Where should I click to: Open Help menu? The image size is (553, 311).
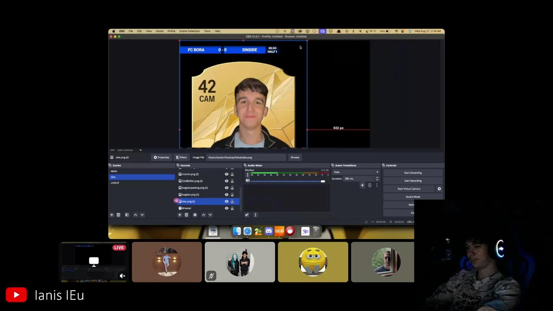[x=217, y=31]
